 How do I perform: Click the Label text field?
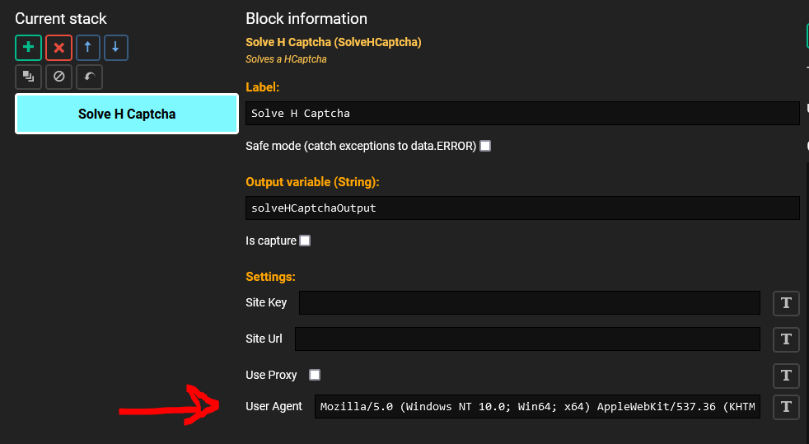(522, 114)
